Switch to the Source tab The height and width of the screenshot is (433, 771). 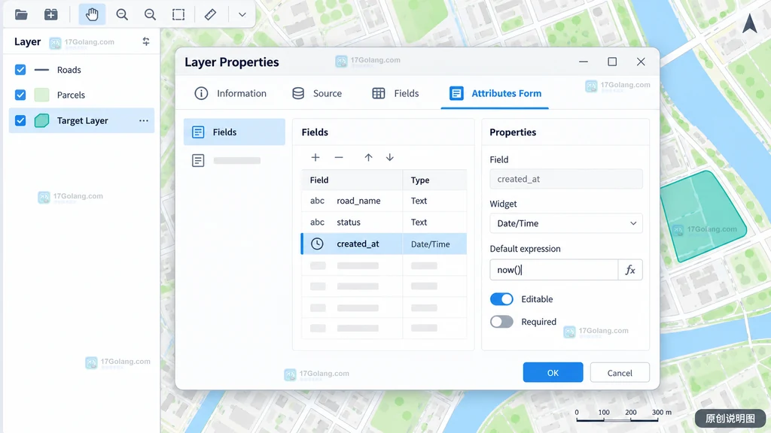tap(317, 93)
